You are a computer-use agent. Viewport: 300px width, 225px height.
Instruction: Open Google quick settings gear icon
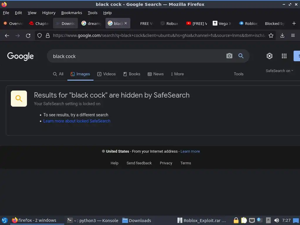point(270,56)
